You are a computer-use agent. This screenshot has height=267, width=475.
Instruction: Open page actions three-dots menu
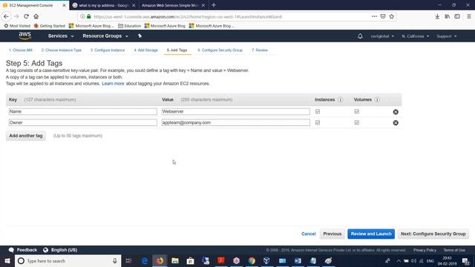click(374, 16)
